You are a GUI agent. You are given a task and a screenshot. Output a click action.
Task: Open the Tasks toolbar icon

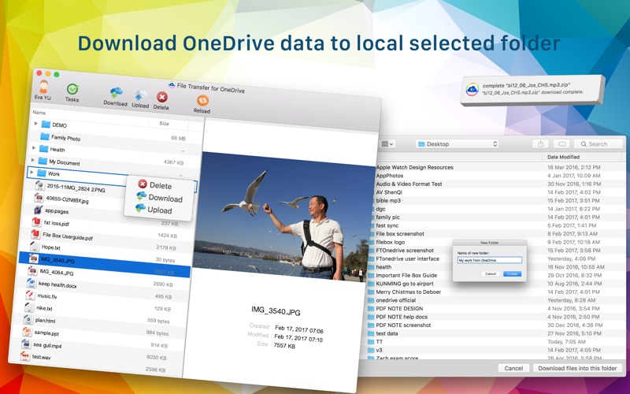[x=72, y=89]
